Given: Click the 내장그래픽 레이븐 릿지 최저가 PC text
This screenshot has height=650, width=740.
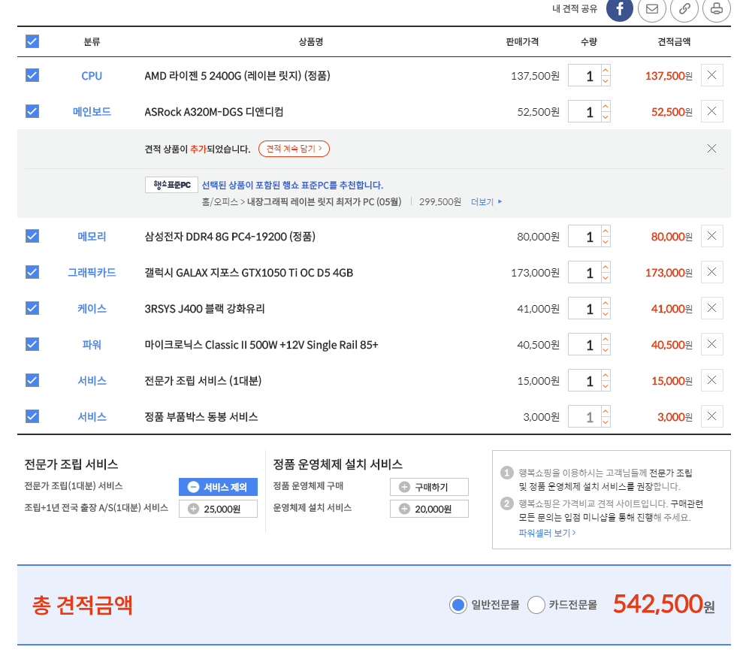Looking at the screenshot, I should coord(325,202).
